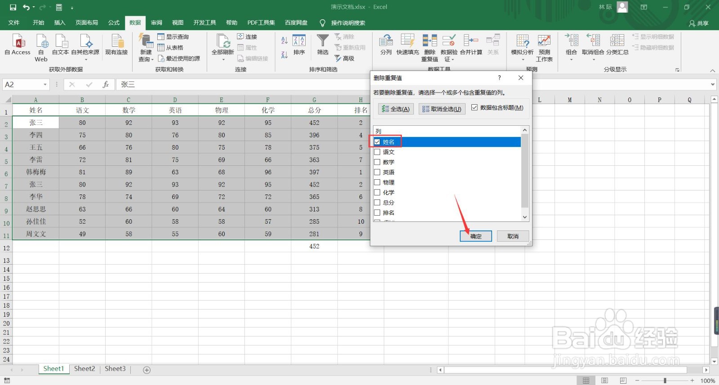
Task: Click the zoom slider handle
Action: pos(665,381)
